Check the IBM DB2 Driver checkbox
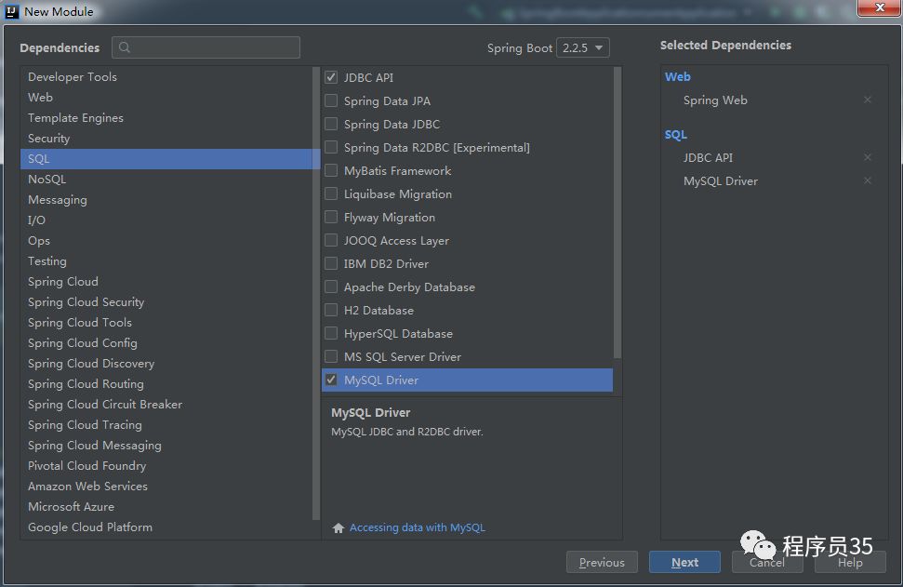Image resolution: width=903 pixels, height=587 pixels. pos(331,263)
